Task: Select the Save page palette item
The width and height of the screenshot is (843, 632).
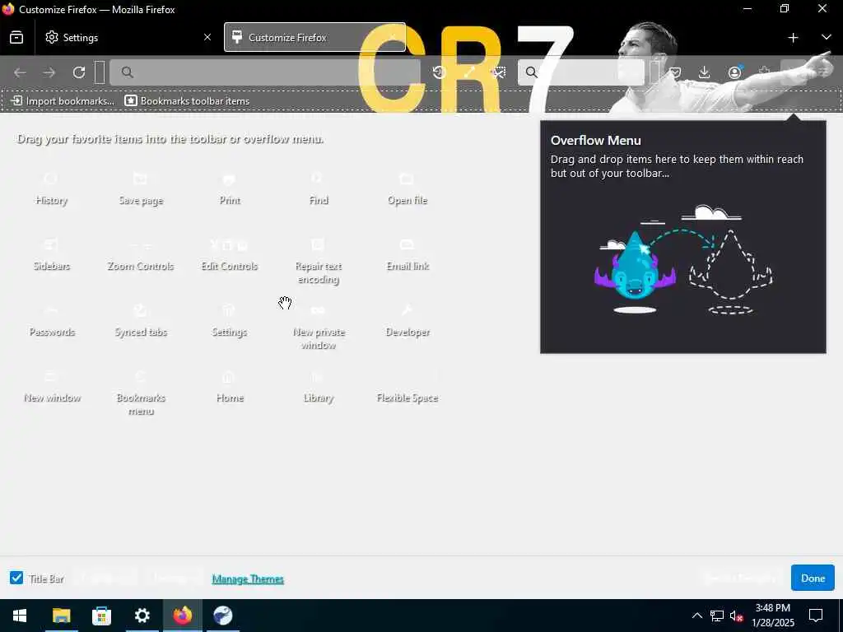Action: tap(141, 190)
